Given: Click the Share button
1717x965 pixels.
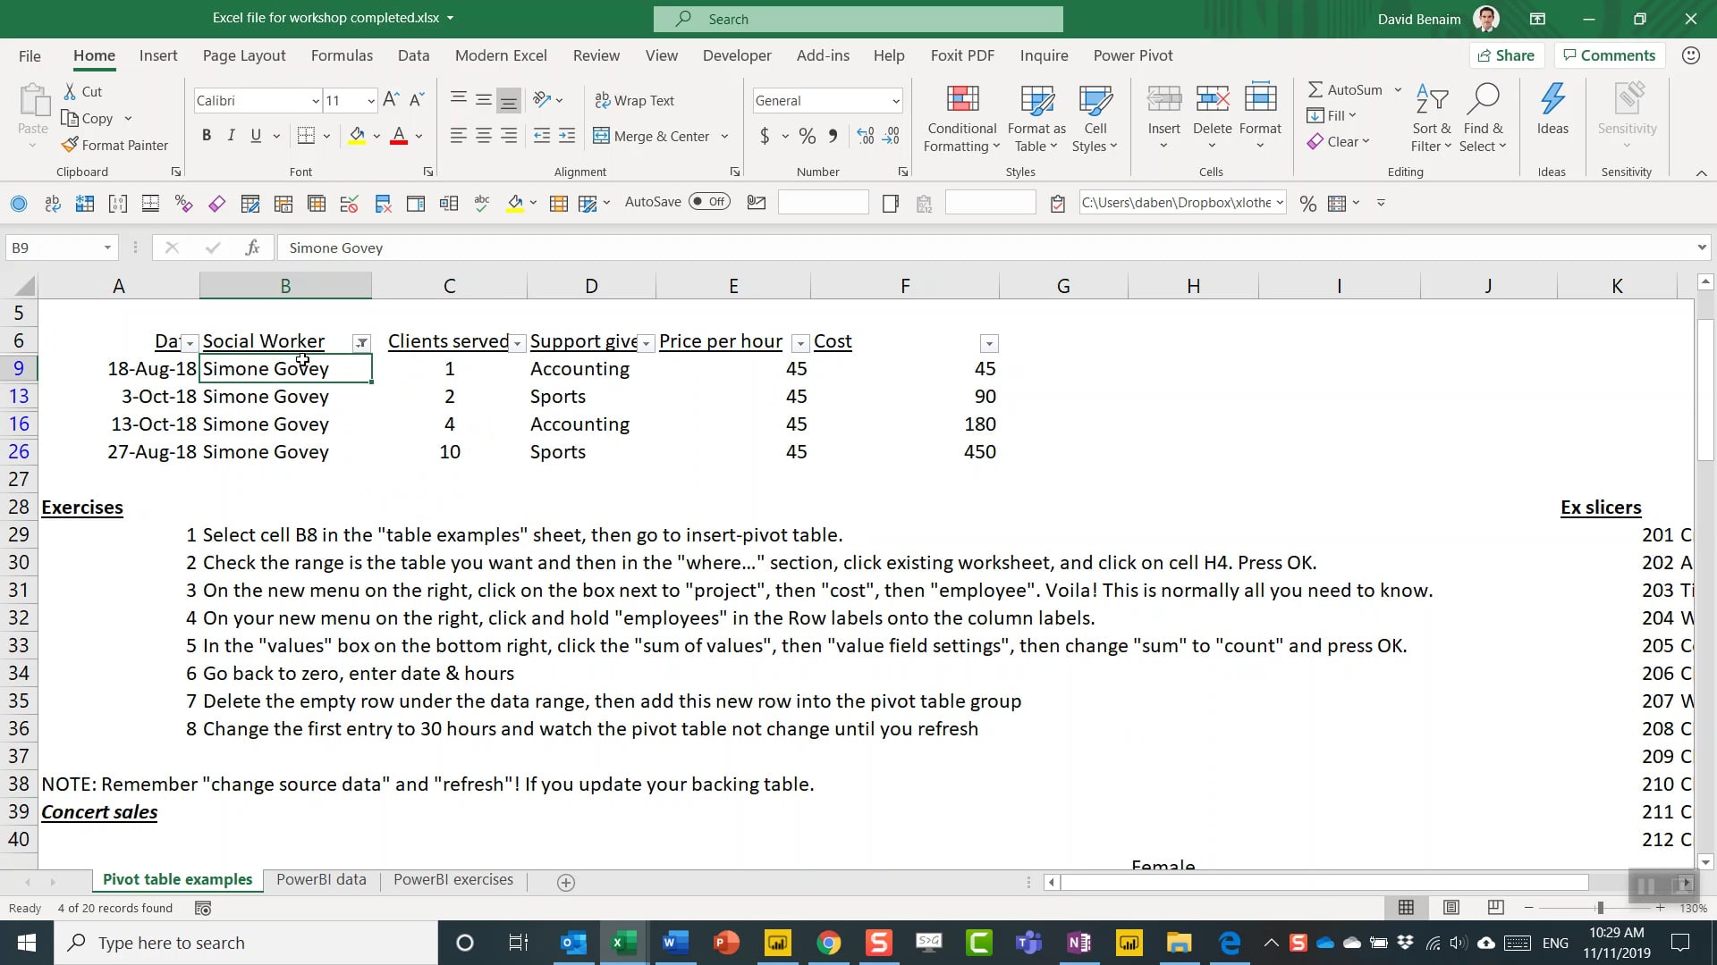Looking at the screenshot, I should [1506, 55].
